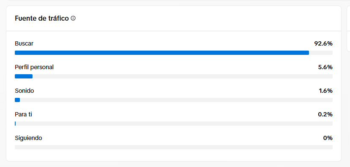The height and width of the screenshot is (167, 350).
Task: Select the Sonido traffic source label
Action: 25,91
